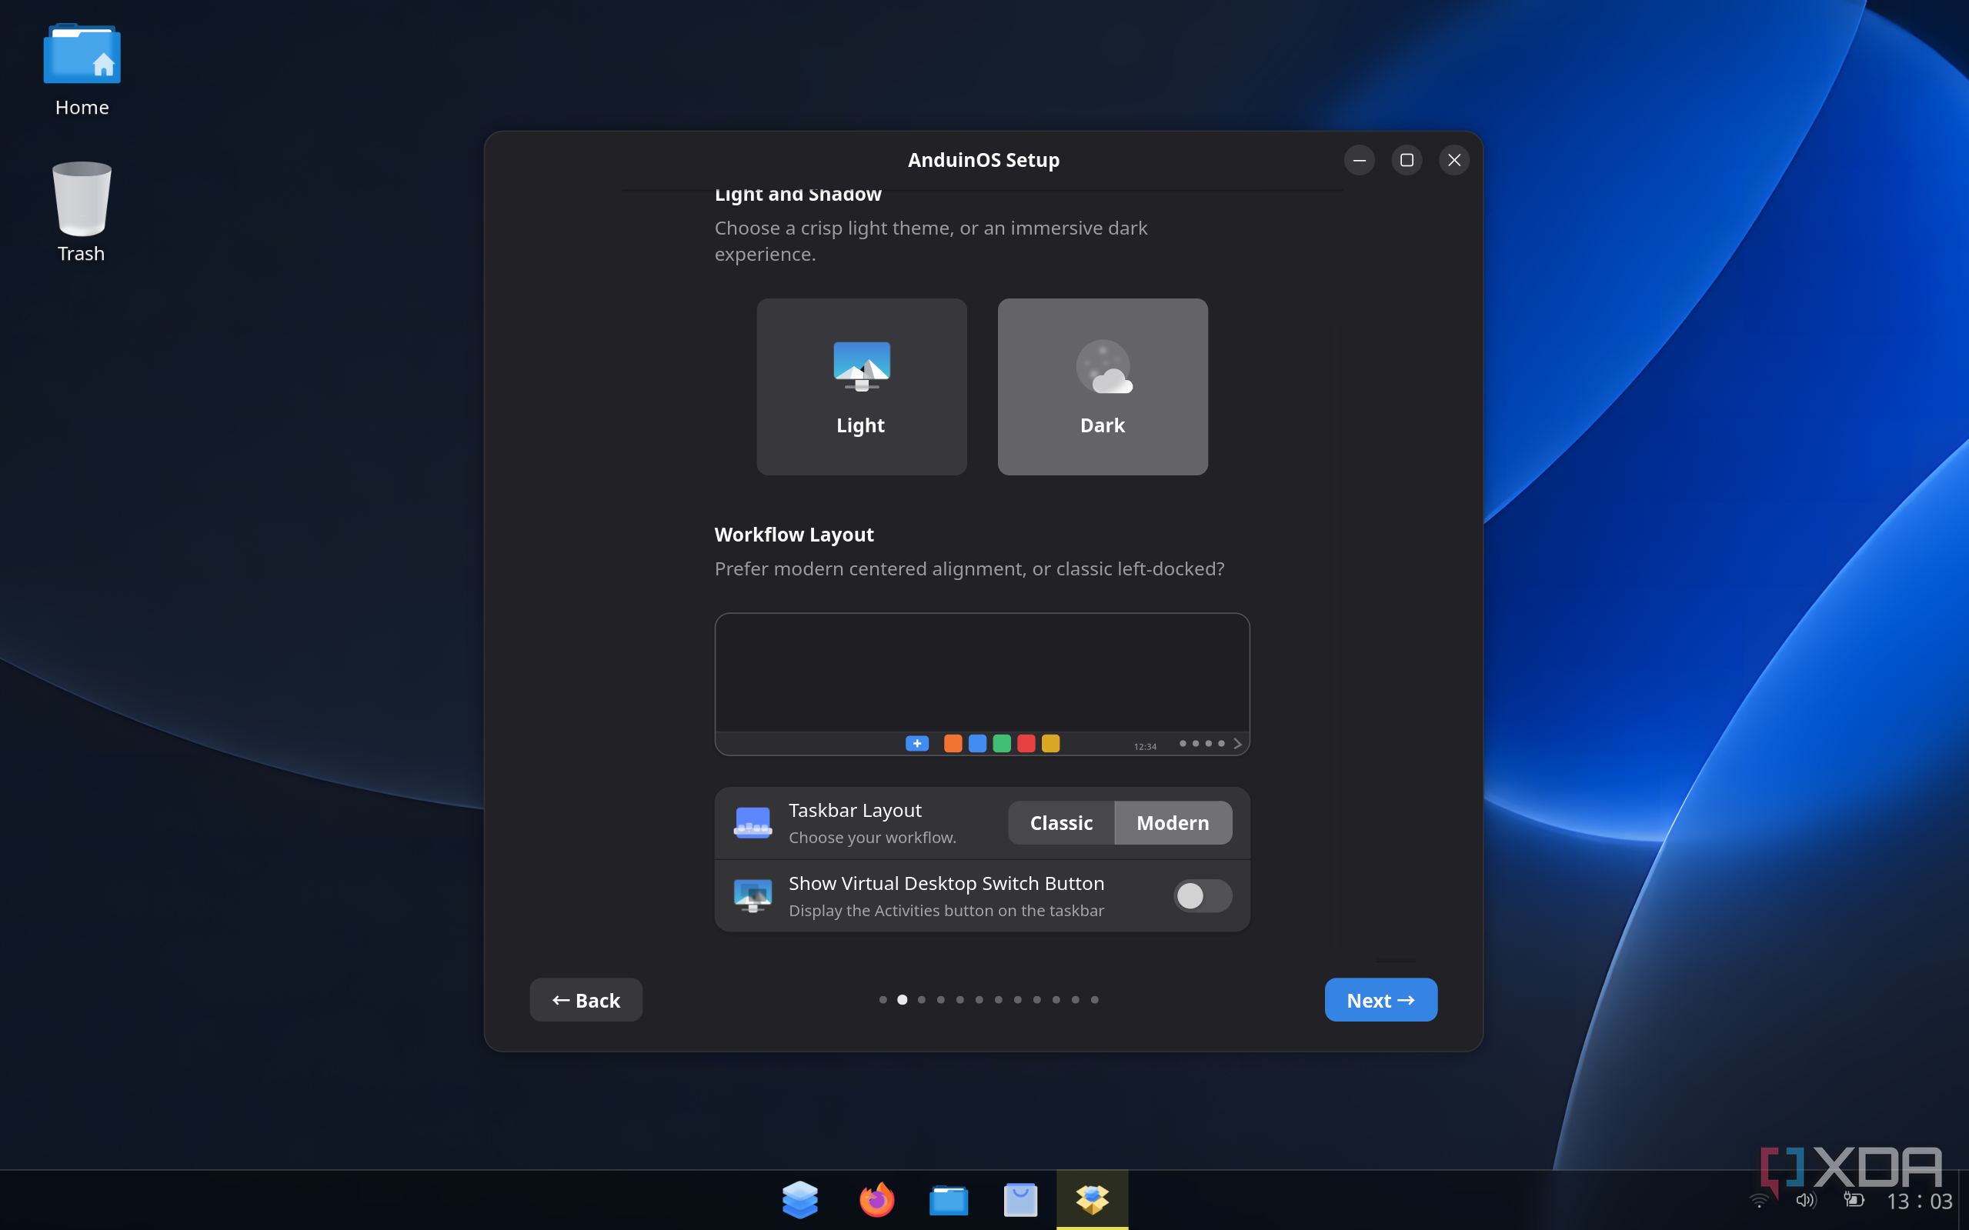Click the Virtual Desktop Switch row icon
The width and height of the screenshot is (1969, 1230).
click(753, 895)
